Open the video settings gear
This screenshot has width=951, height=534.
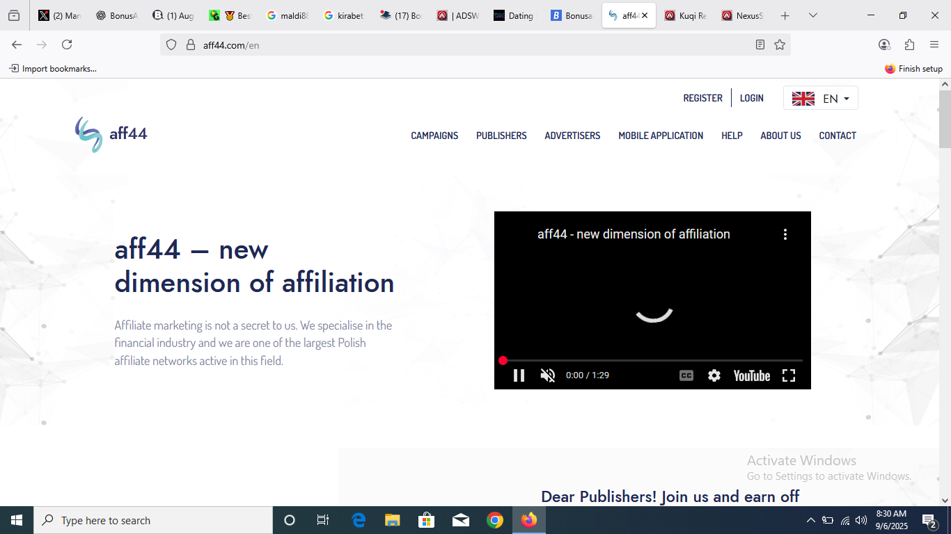pos(714,375)
